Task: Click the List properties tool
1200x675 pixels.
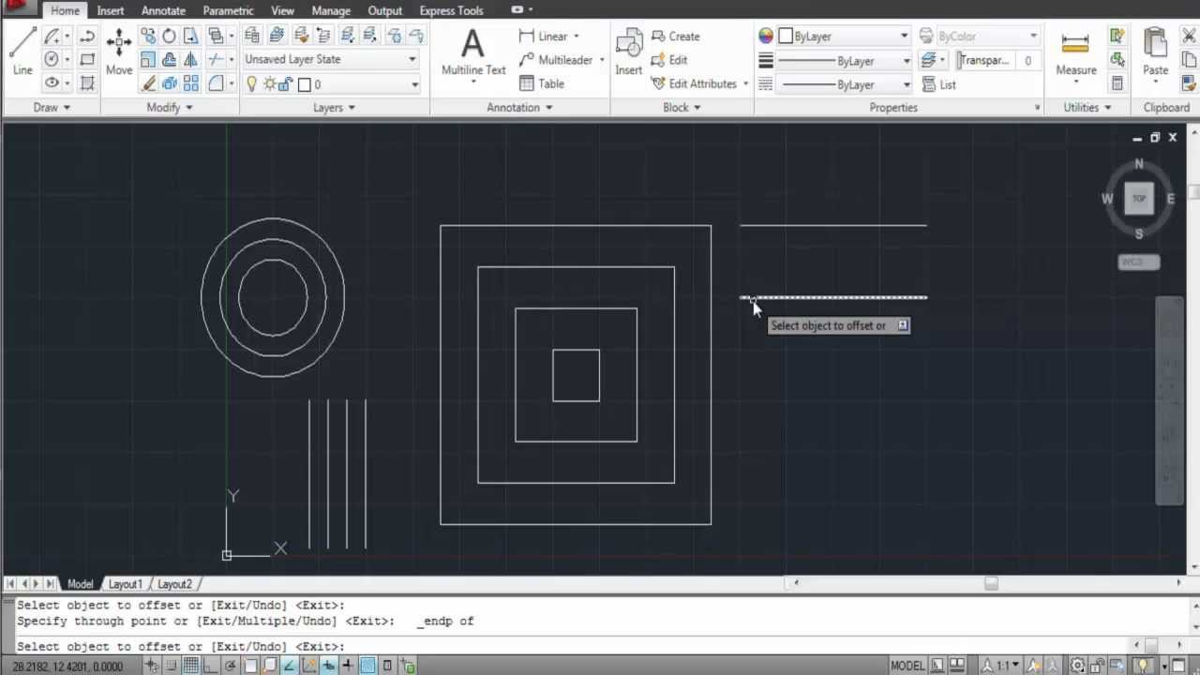Action: click(x=938, y=84)
